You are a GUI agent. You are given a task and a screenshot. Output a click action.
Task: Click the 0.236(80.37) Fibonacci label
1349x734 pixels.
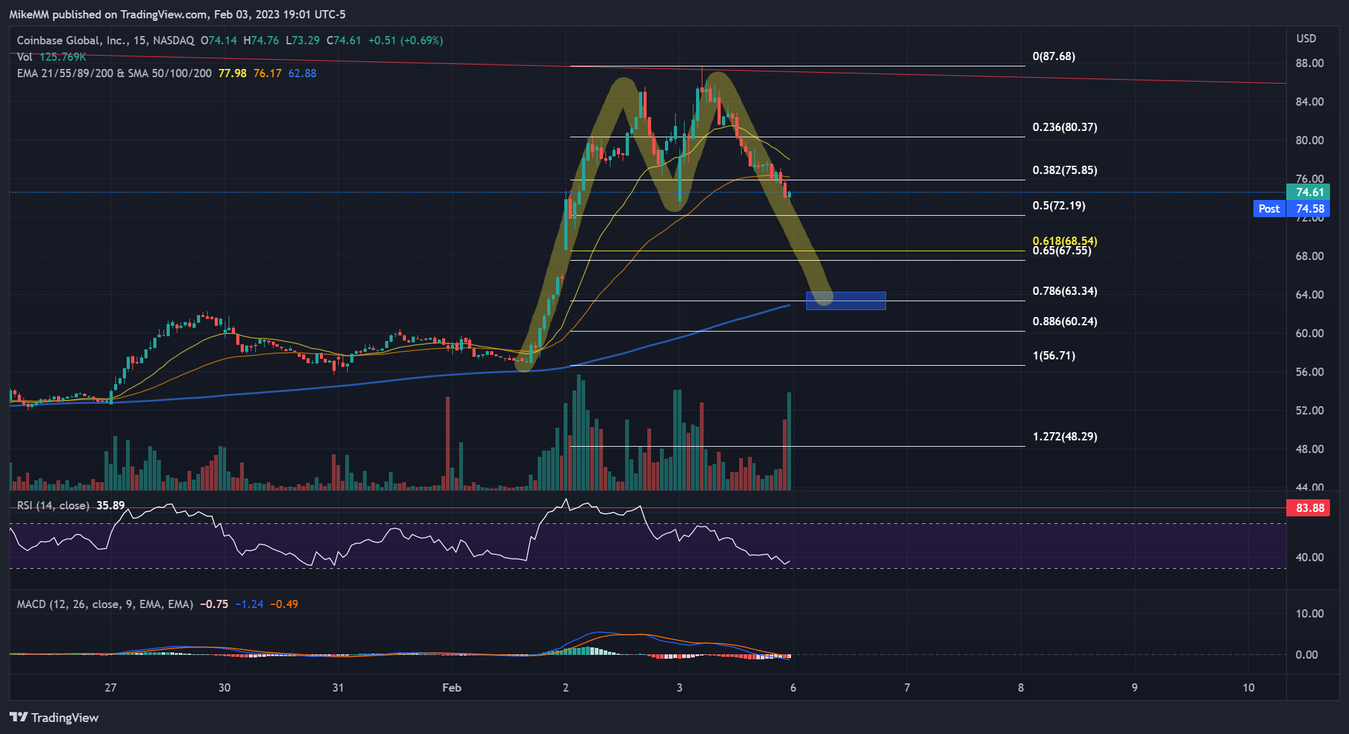1065,127
